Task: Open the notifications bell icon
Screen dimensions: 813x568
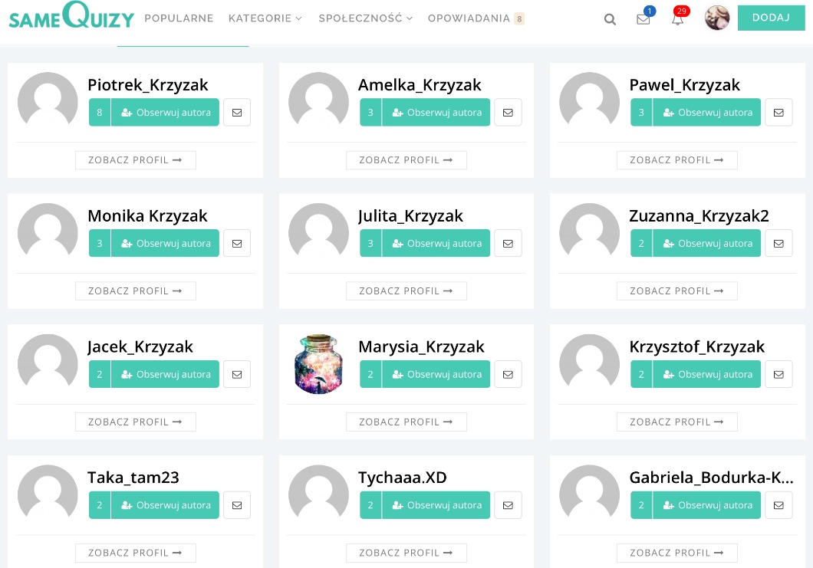Action: (677, 19)
